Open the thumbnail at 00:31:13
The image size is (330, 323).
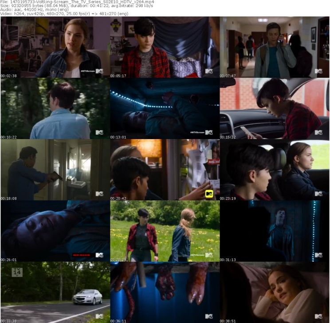(x=275, y=231)
